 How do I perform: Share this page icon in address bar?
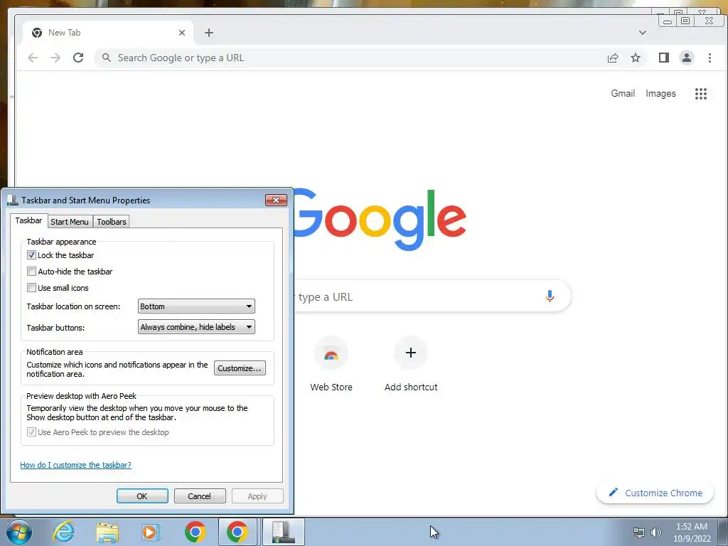pyautogui.click(x=613, y=58)
